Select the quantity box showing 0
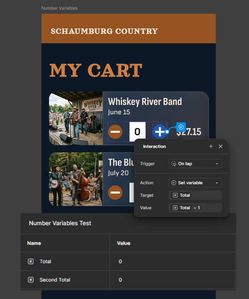The image size is (249, 299). 137,132
